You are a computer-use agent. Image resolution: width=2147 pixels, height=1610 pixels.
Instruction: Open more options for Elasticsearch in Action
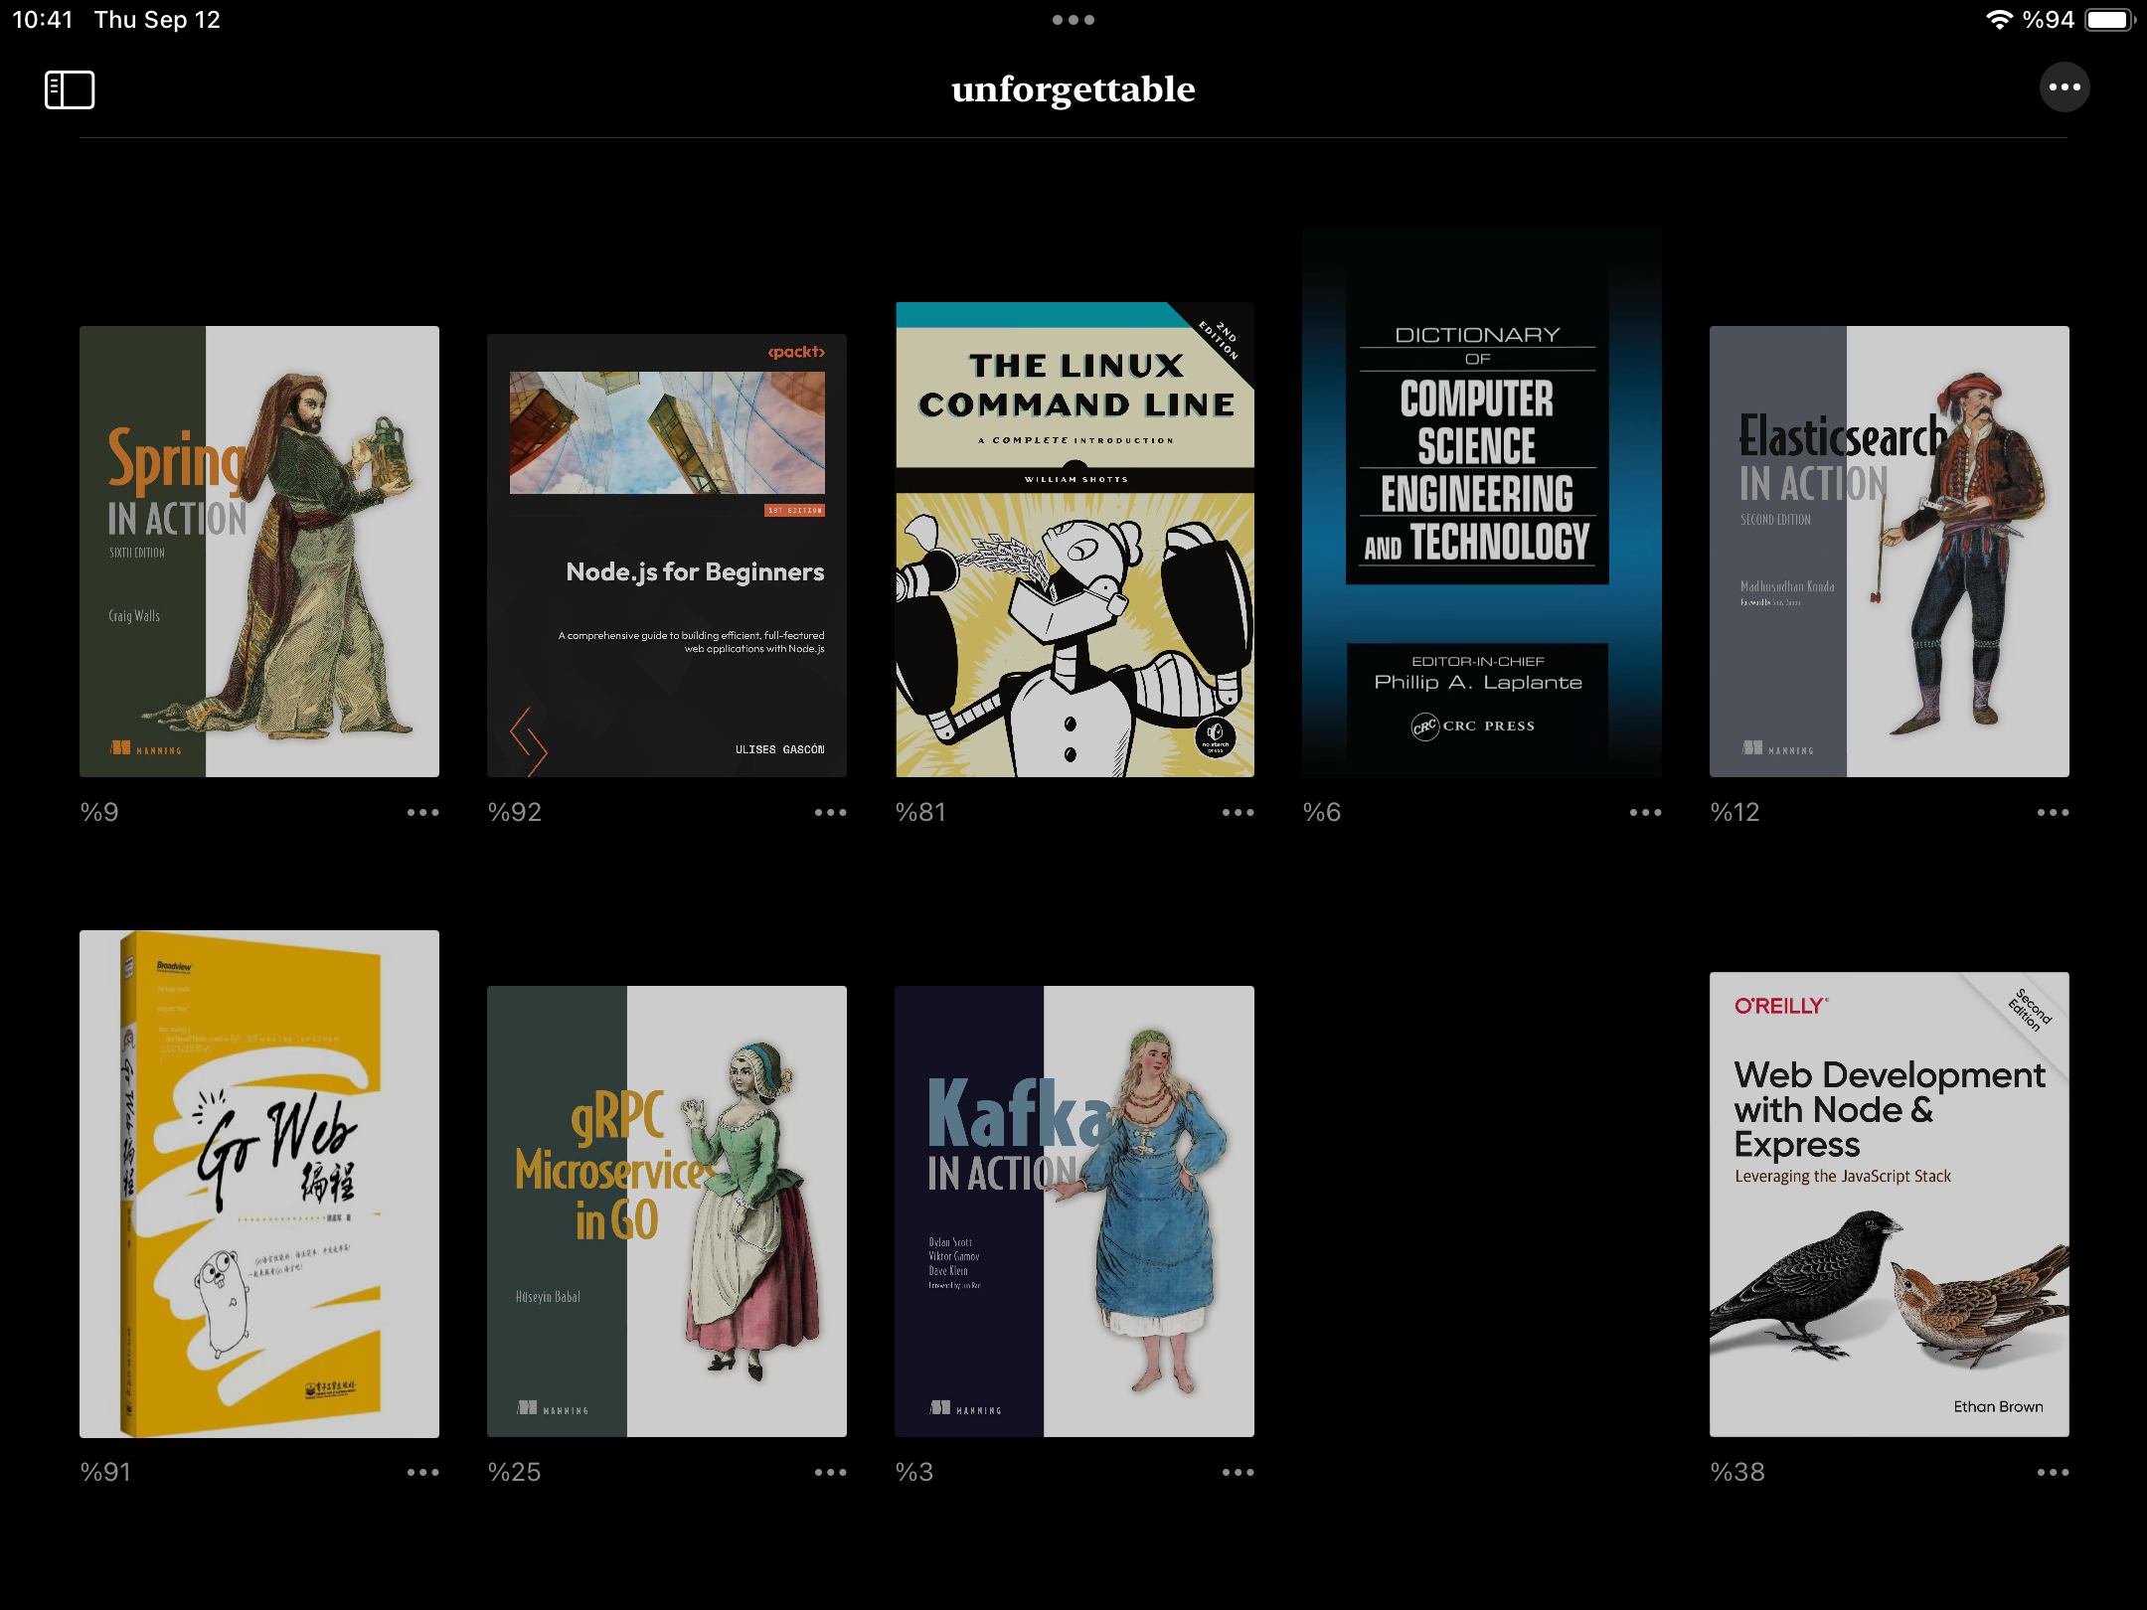coord(2053,813)
